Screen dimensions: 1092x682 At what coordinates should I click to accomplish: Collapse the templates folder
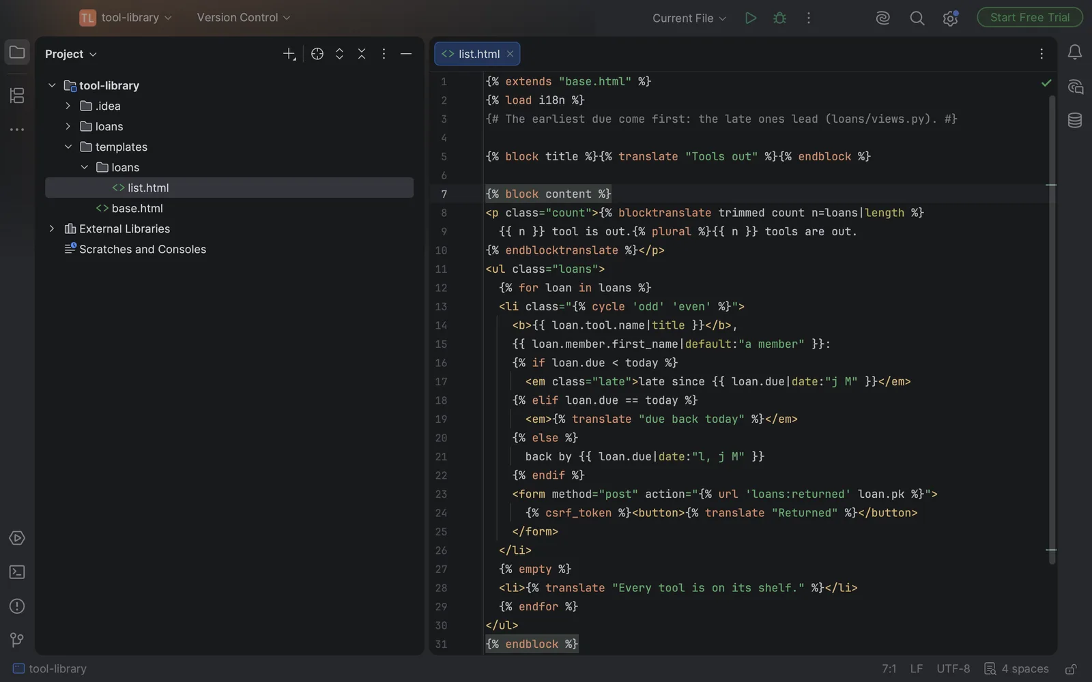click(68, 147)
